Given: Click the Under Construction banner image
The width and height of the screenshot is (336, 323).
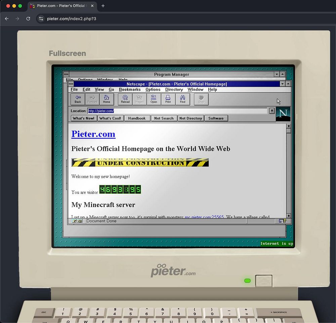Looking at the screenshot, I should point(140,162).
